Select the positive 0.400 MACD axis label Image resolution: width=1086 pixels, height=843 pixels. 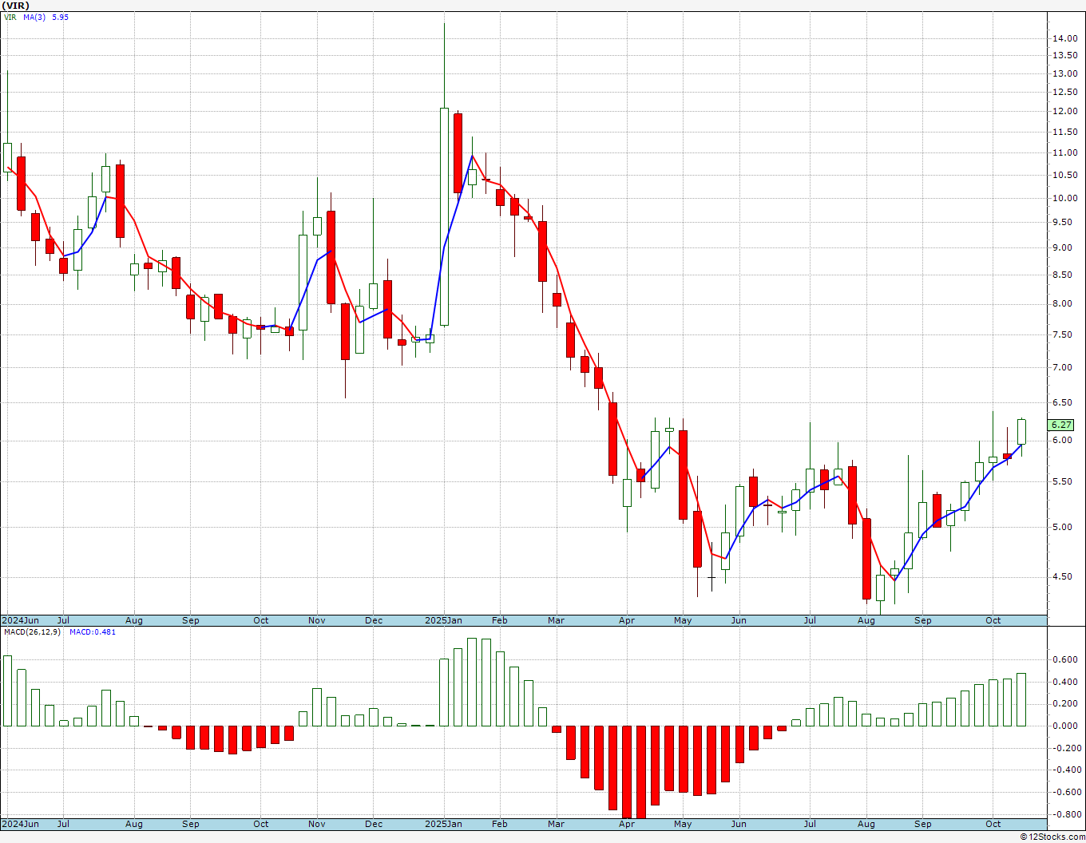click(x=1064, y=683)
